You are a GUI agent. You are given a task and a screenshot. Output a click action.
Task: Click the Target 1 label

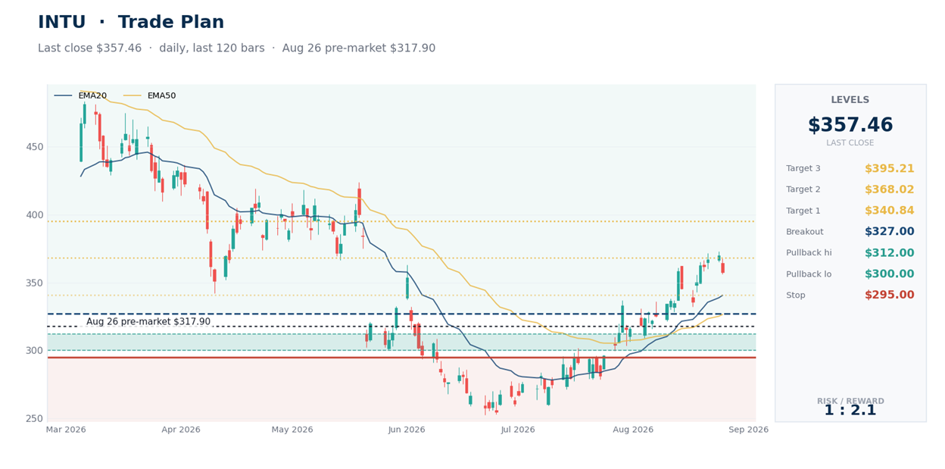(803, 211)
